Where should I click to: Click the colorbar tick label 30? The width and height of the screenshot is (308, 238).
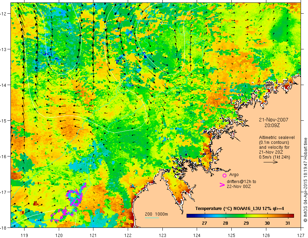[x=267, y=223]
